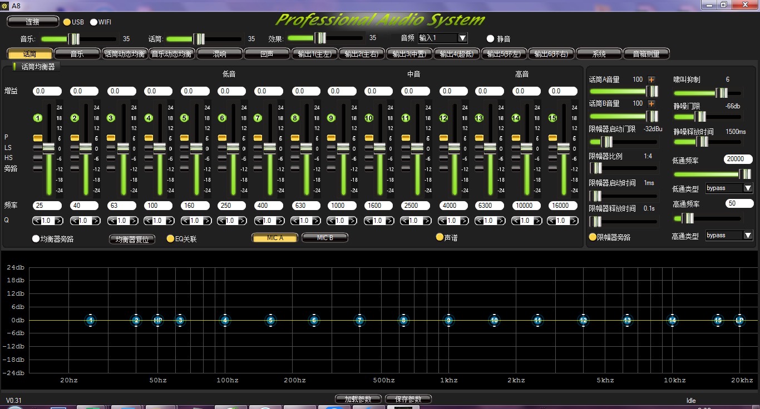The height and width of the screenshot is (409, 760).
Task: Decrease Q value for the 16000 Hz band
Action: click(x=551, y=221)
